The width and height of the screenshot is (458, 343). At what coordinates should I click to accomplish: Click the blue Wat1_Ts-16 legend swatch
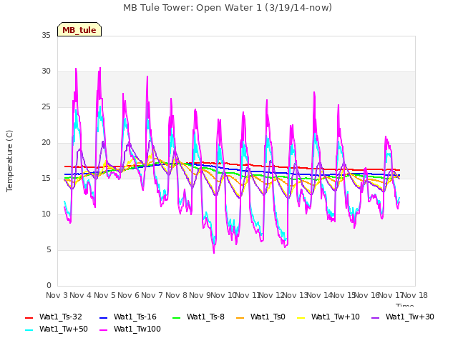103,317
